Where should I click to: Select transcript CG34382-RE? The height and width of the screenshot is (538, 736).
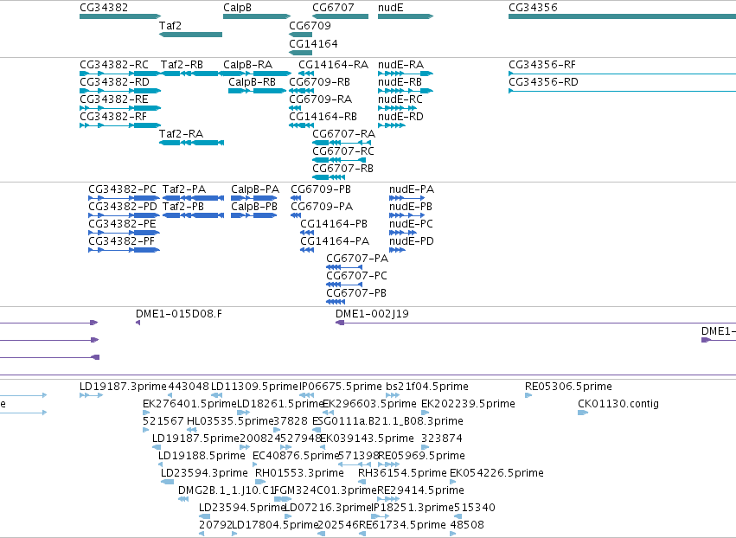coord(120,108)
